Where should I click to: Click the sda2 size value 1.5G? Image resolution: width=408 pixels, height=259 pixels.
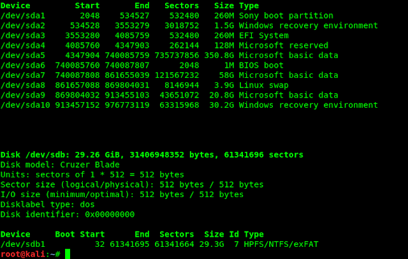pyautogui.click(x=224, y=26)
